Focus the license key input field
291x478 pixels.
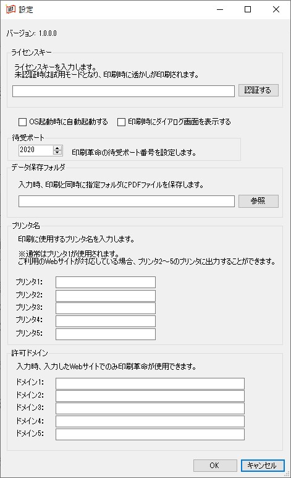pos(124,91)
